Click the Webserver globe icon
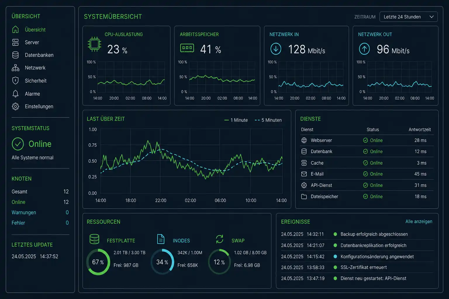Image resolution: width=449 pixels, height=299 pixels. pyautogui.click(x=304, y=140)
